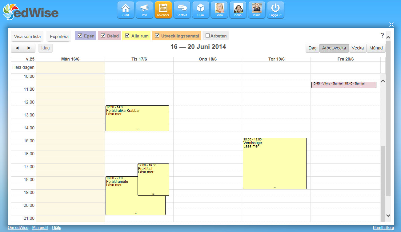
Task: Go to previous week arrow
Action: pyautogui.click(x=17, y=48)
